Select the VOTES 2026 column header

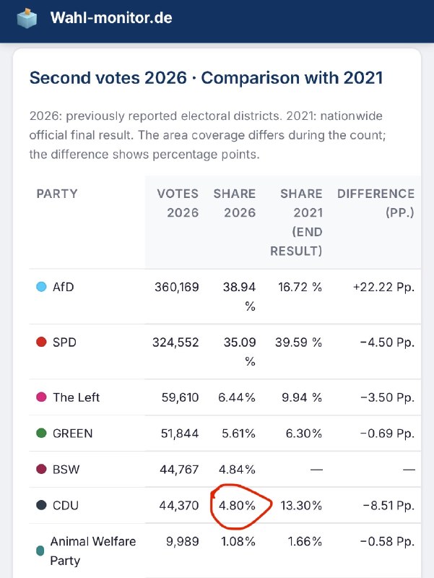(178, 203)
